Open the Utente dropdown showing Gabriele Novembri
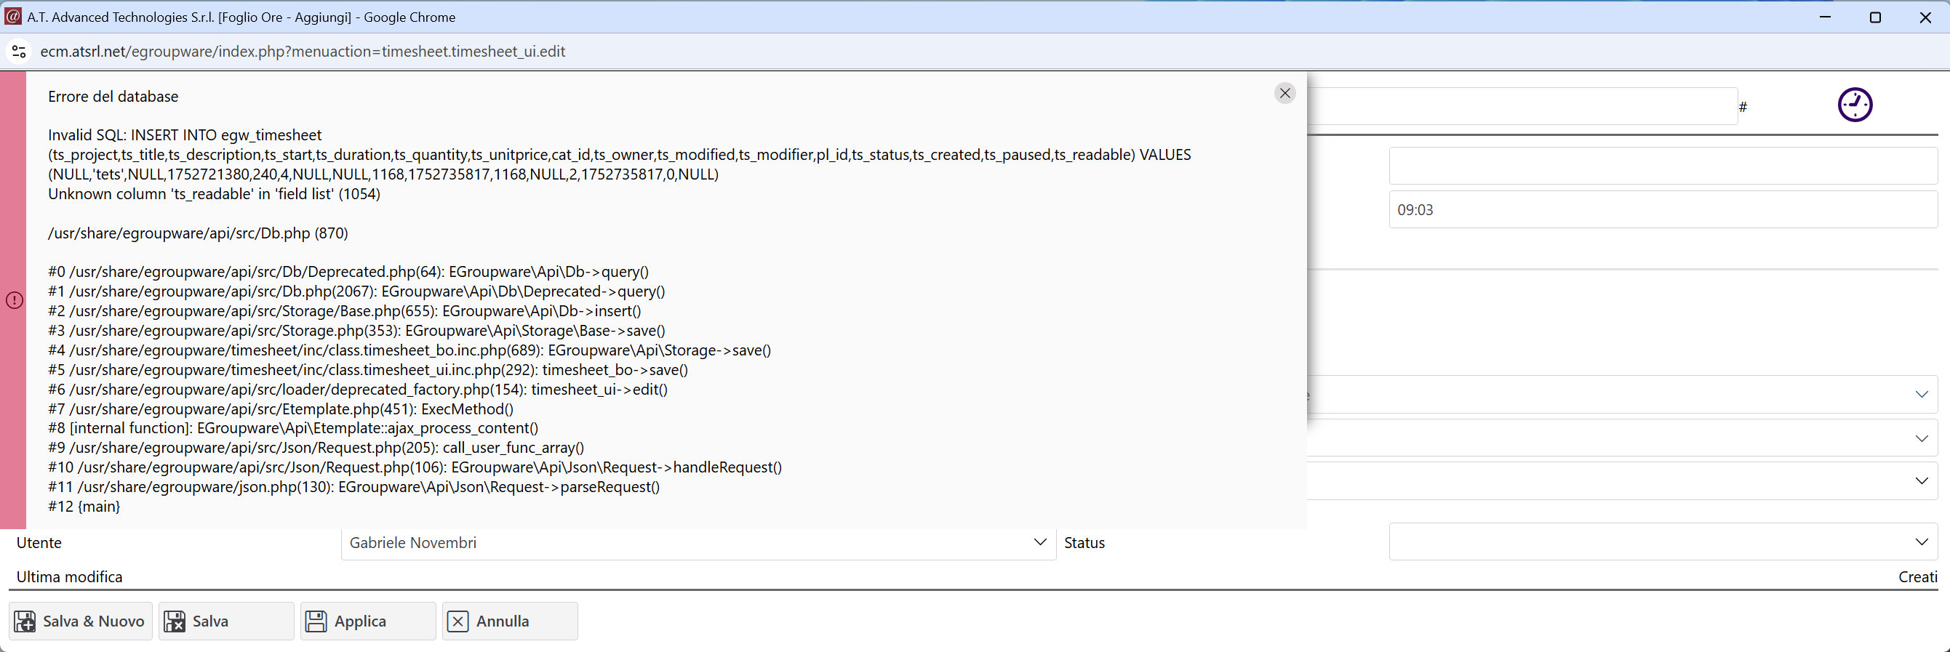The height and width of the screenshot is (652, 1950). pyautogui.click(x=698, y=542)
